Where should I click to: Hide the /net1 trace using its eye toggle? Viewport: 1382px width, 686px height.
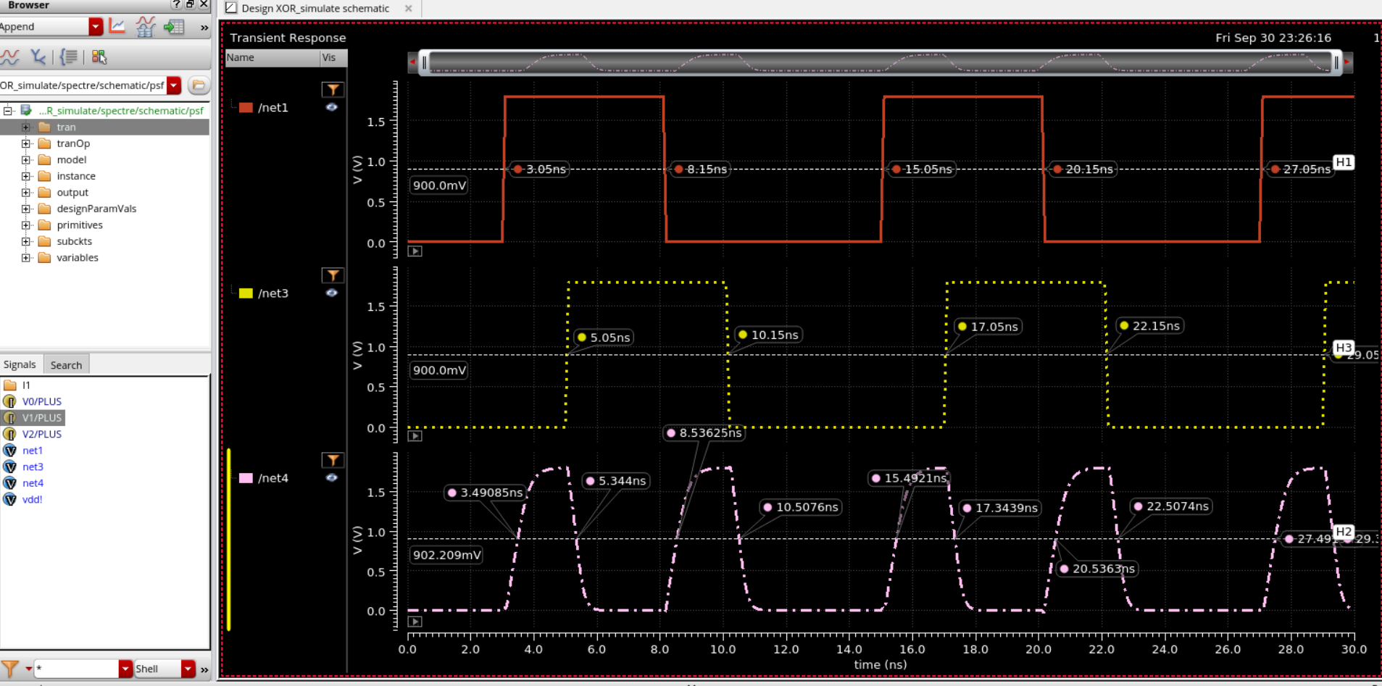pyautogui.click(x=332, y=107)
